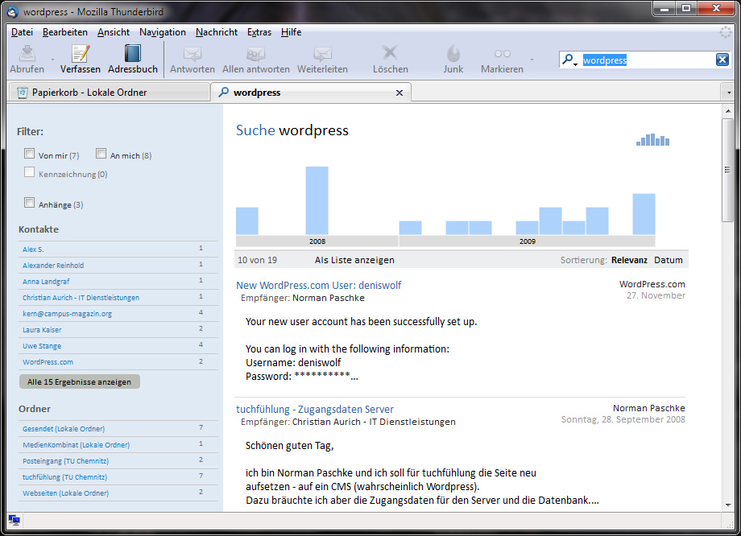Click the tallest 2008 timeline bar

tap(317, 200)
